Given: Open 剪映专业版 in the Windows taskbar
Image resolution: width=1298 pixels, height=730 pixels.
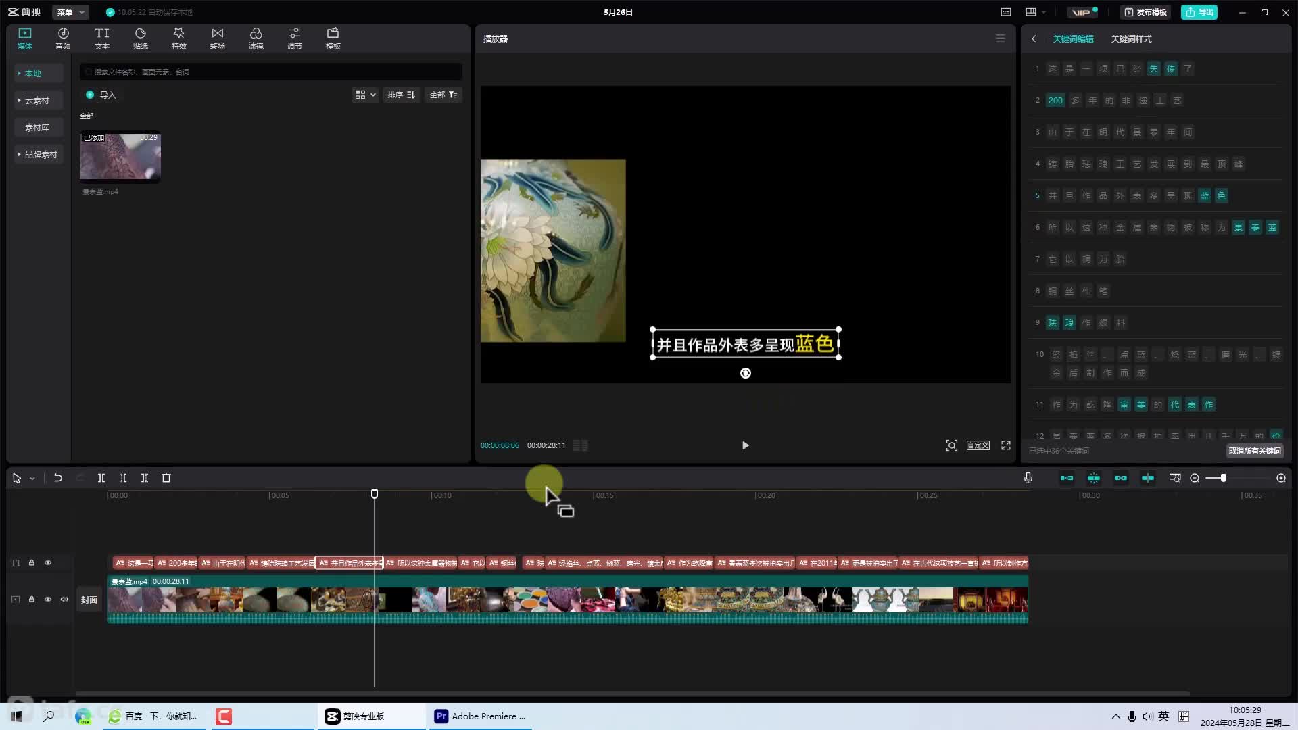Looking at the screenshot, I should [x=371, y=716].
